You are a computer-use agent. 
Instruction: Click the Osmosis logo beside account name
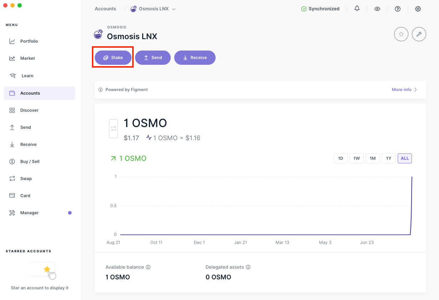click(x=98, y=35)
